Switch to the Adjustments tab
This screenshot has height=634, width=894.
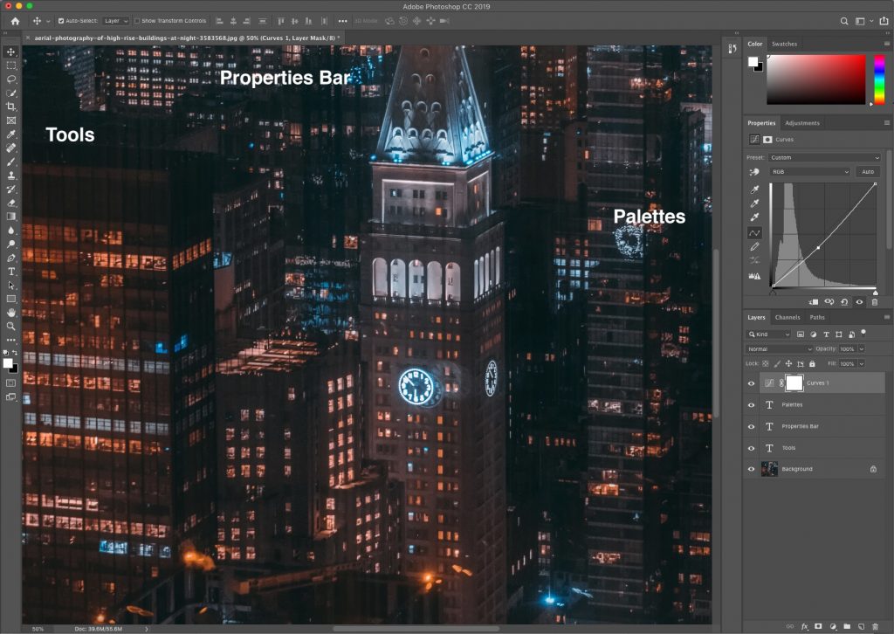click(x=802, y=123)
